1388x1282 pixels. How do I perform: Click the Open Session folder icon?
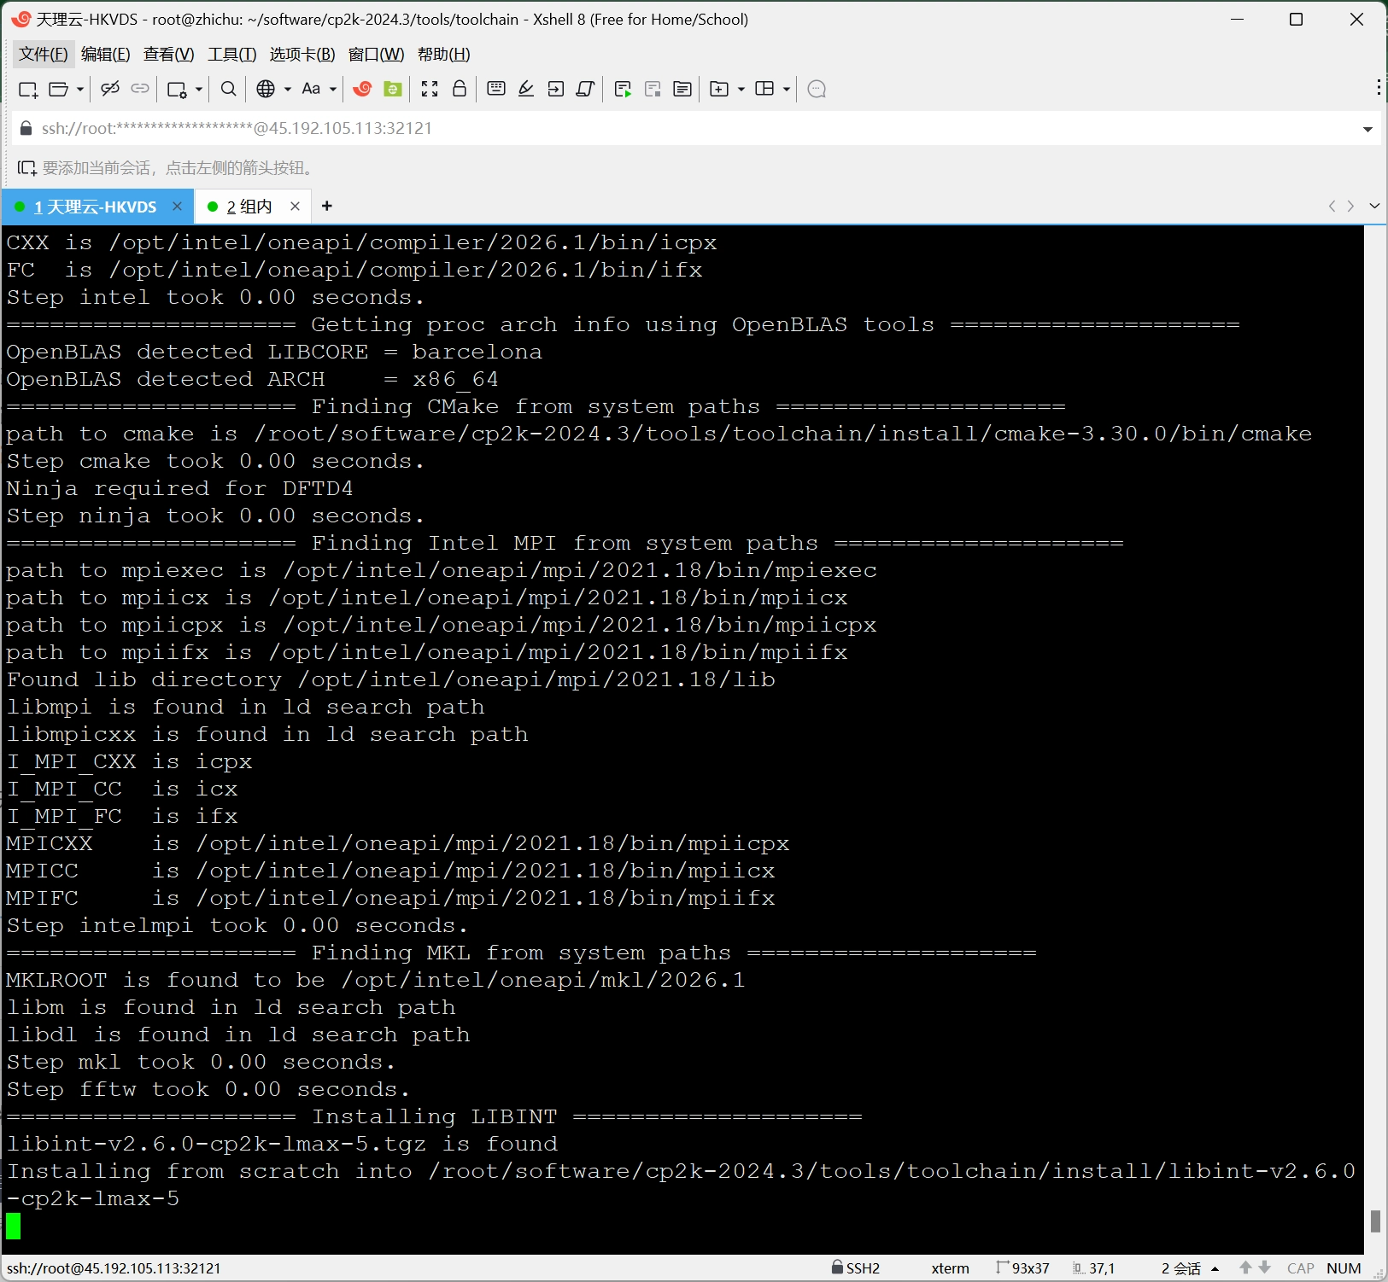[x=59, y=89]
